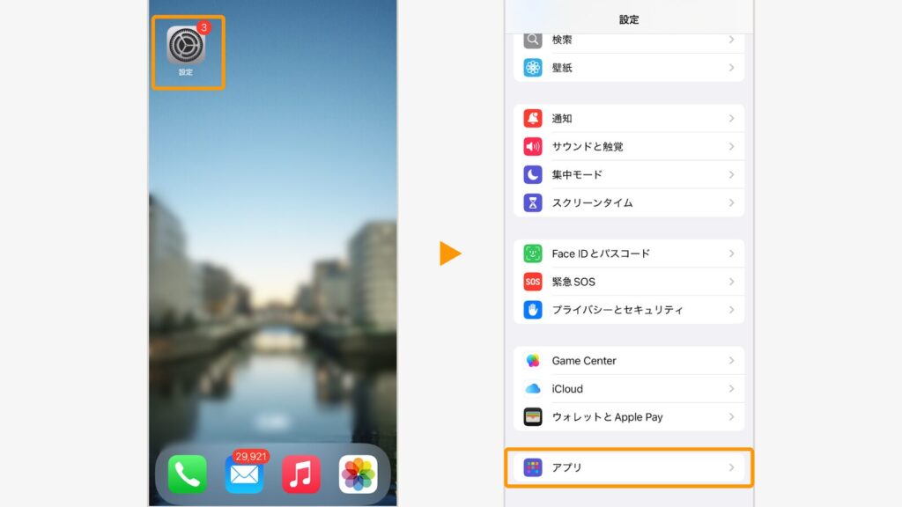
Task: Click the hourglass スクリーンタイム icon
Action: (533, 202)
